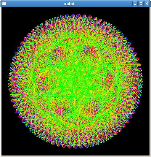Minimize the xplot window
Image resolution: width=151 pixels, height=157 pixels.
pyautogui.click(x=135, y=4)
